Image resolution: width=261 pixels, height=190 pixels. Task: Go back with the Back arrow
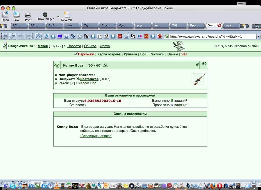tap(12, 36)
